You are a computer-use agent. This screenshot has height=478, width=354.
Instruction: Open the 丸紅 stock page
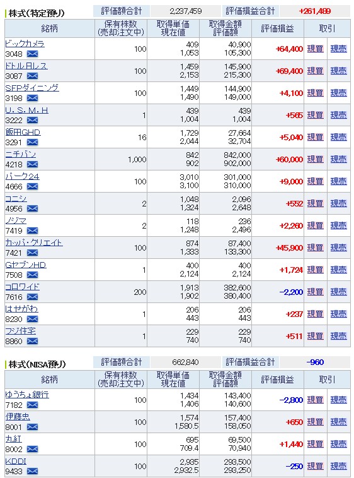click(x=13, y=439)
